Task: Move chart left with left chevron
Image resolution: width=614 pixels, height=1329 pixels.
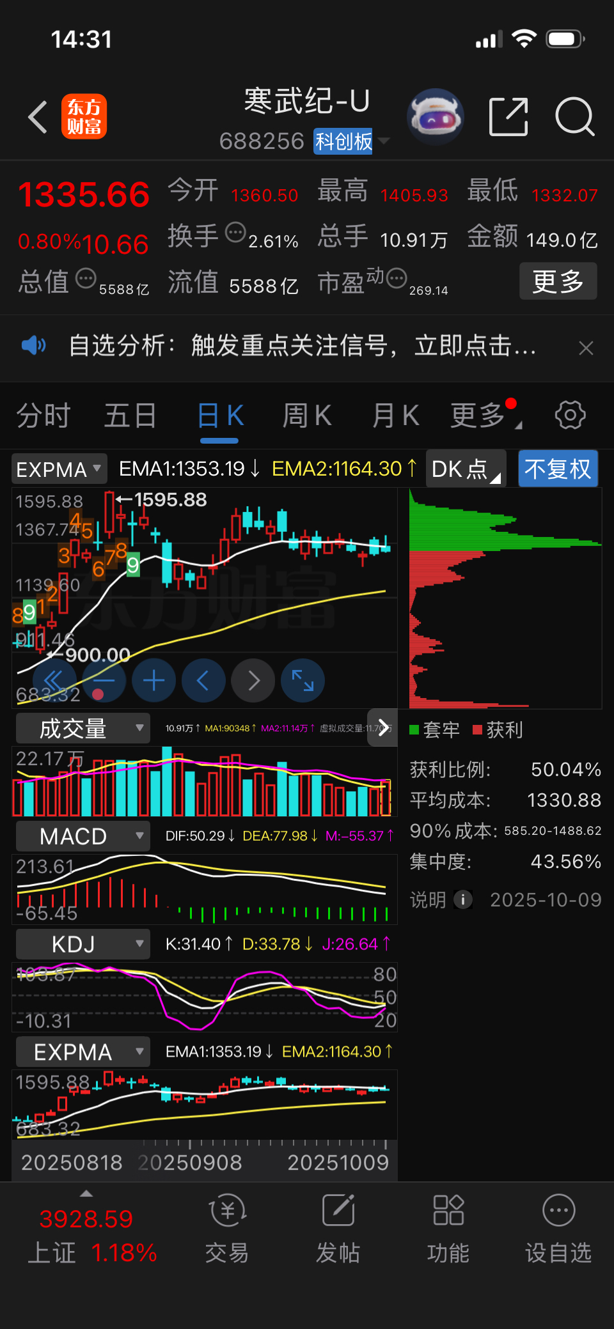Action: click(x=203, y=681)
